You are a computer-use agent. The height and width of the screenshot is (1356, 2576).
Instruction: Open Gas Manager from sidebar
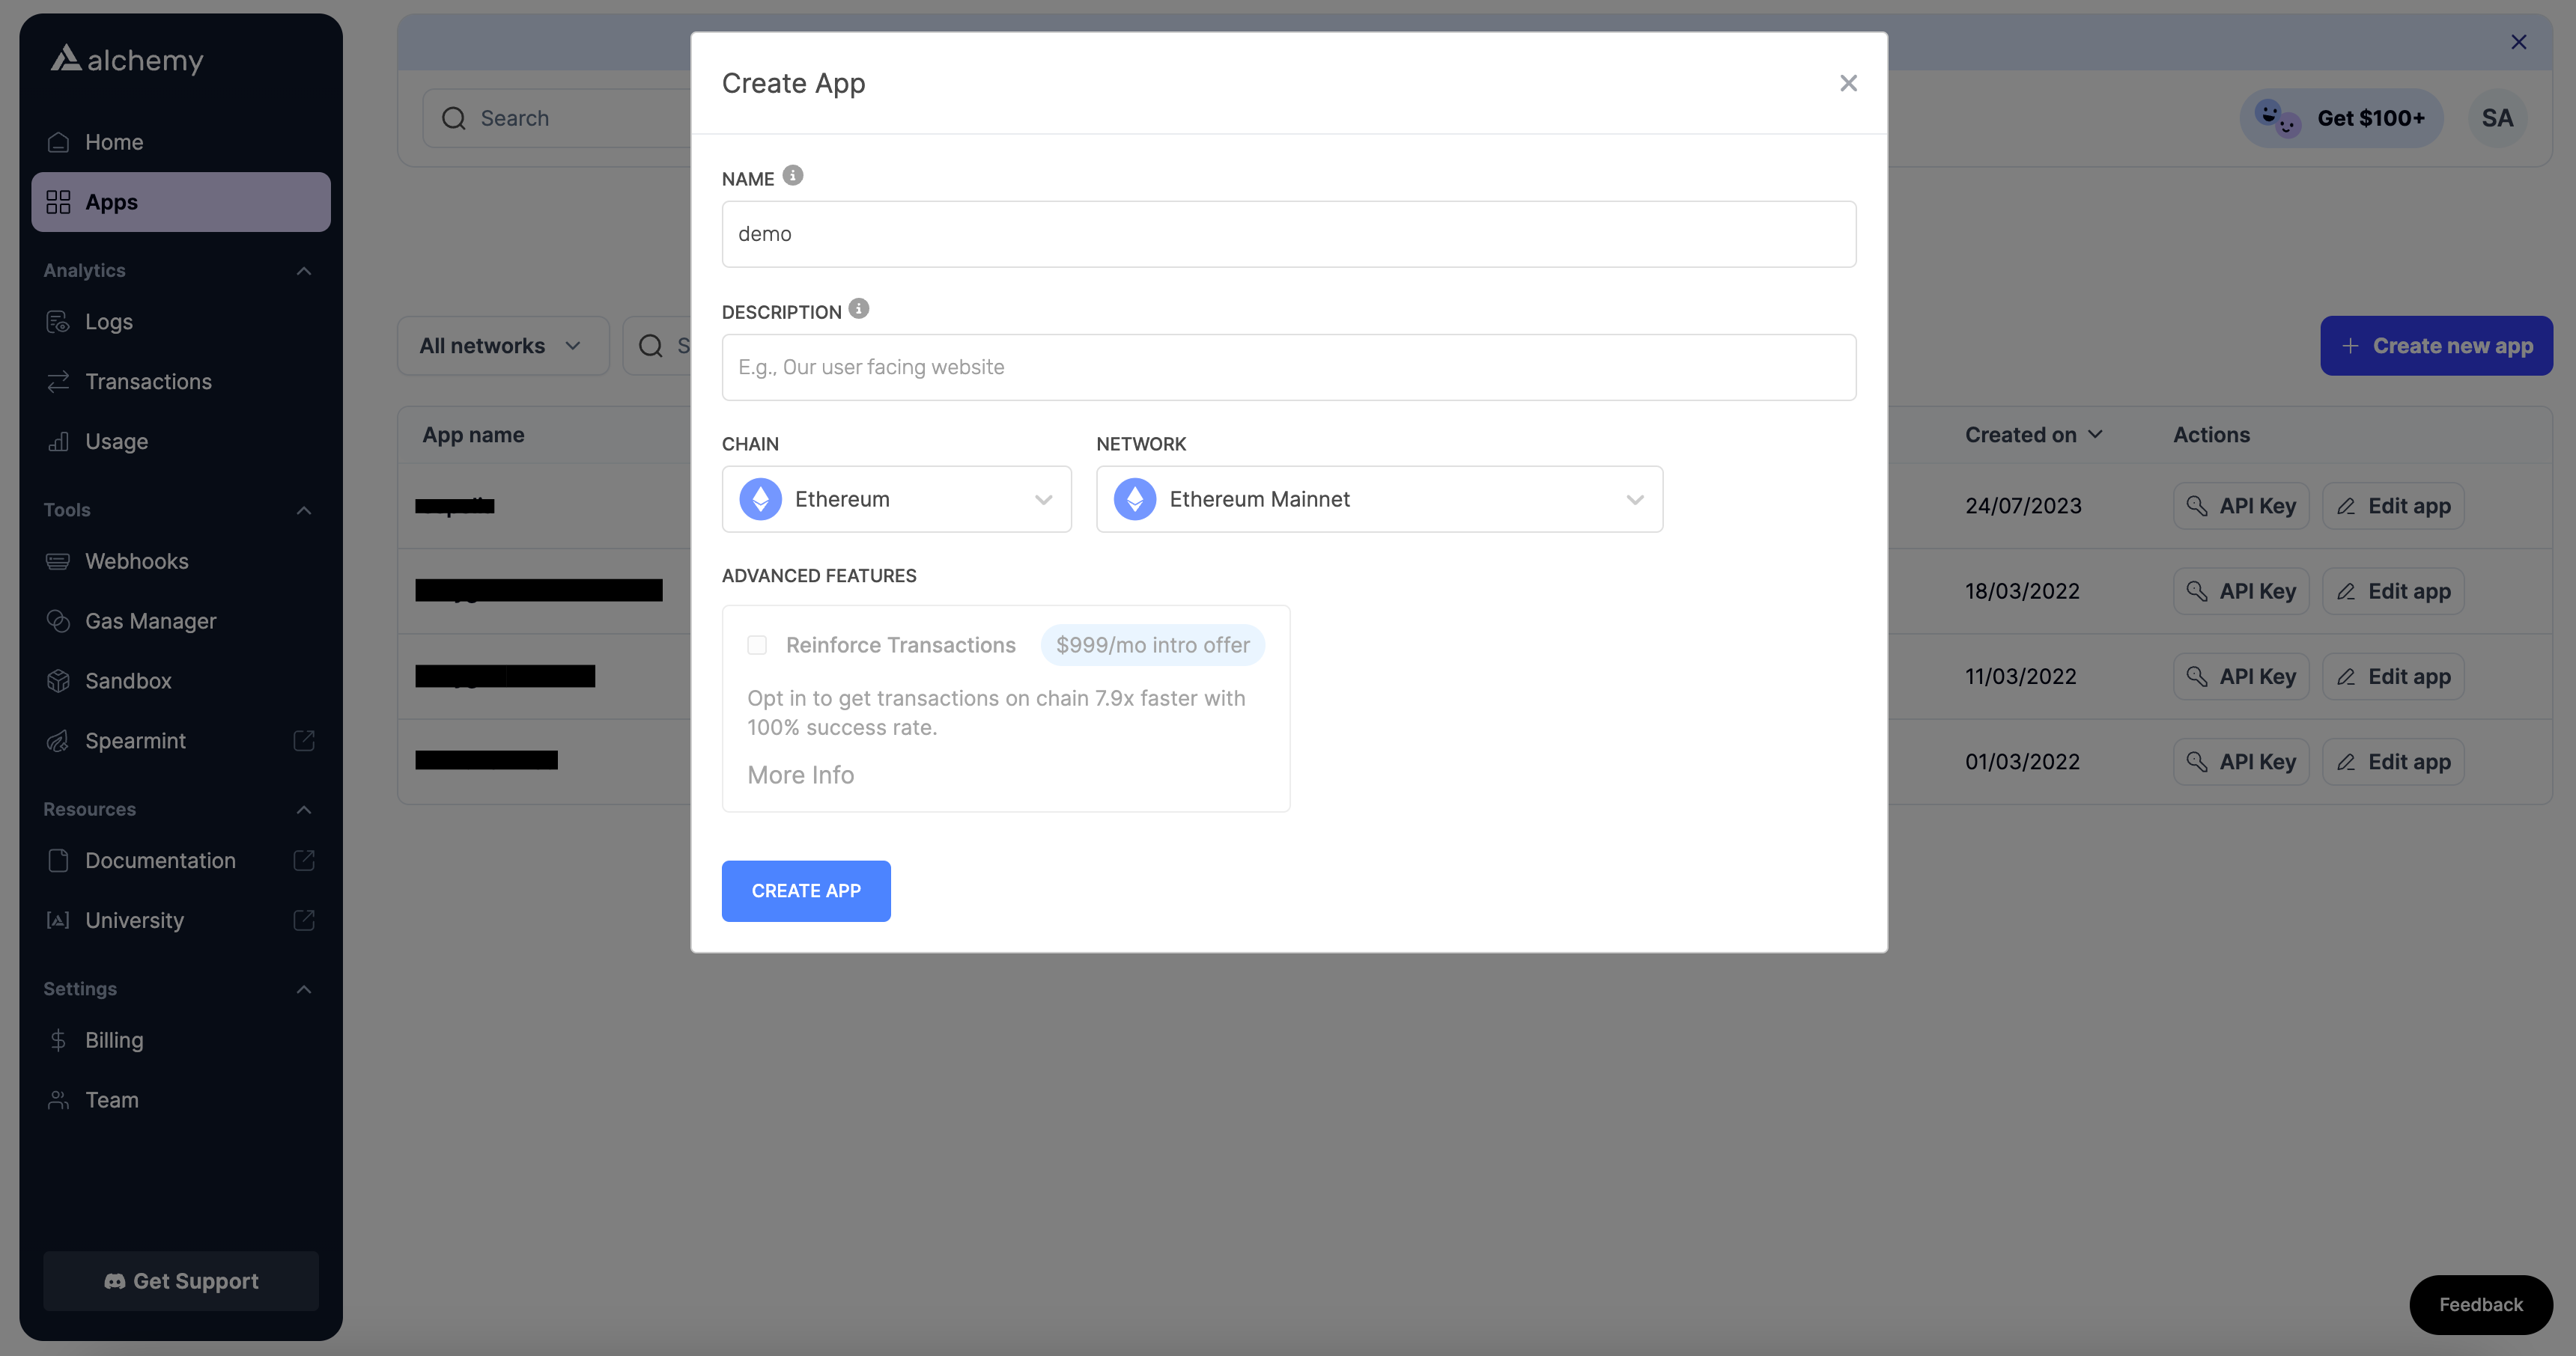pyautogui.click(x=150, y=622)
